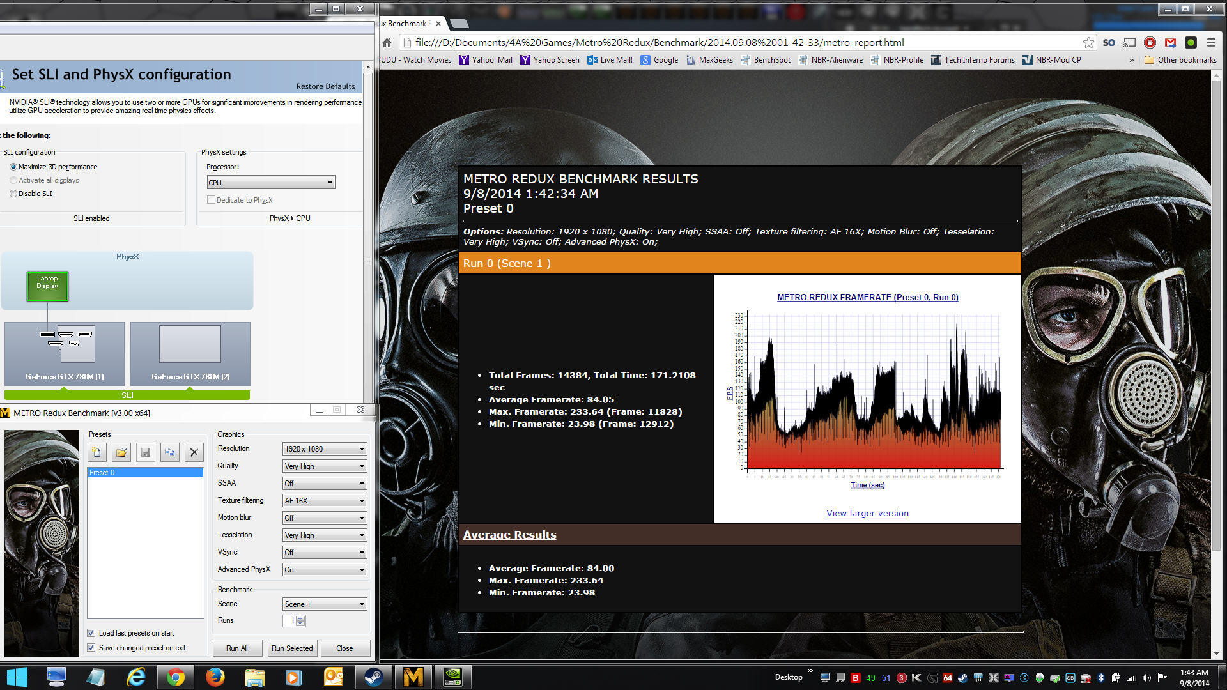Open Tesselation dropdown
The height and width of the screenshot is (690, 1227).
[x=325, y=535]
